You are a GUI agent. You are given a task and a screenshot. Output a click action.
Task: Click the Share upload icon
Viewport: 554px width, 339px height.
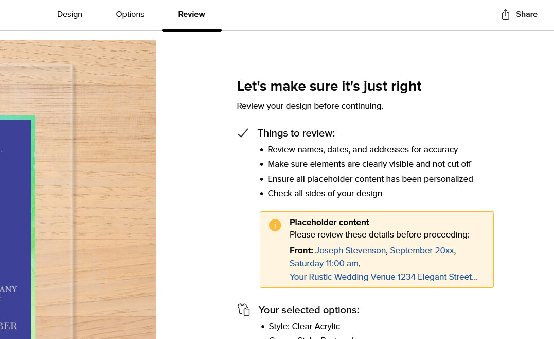point(505,14)
